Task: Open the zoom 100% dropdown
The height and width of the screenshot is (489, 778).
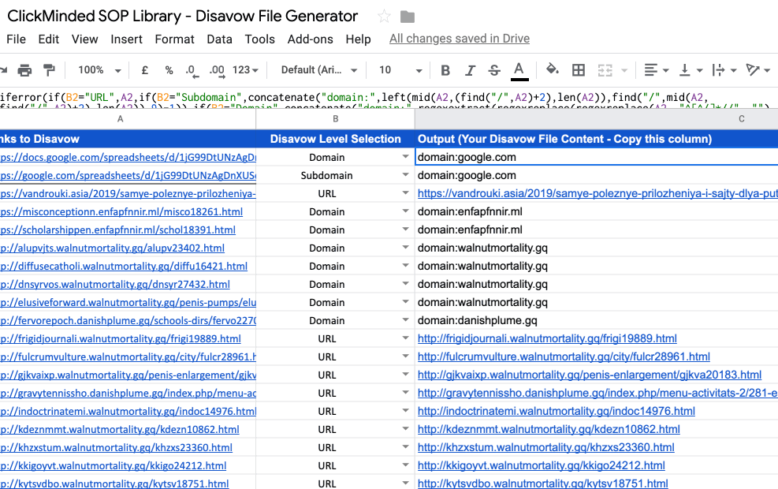Action: [99, 70]
